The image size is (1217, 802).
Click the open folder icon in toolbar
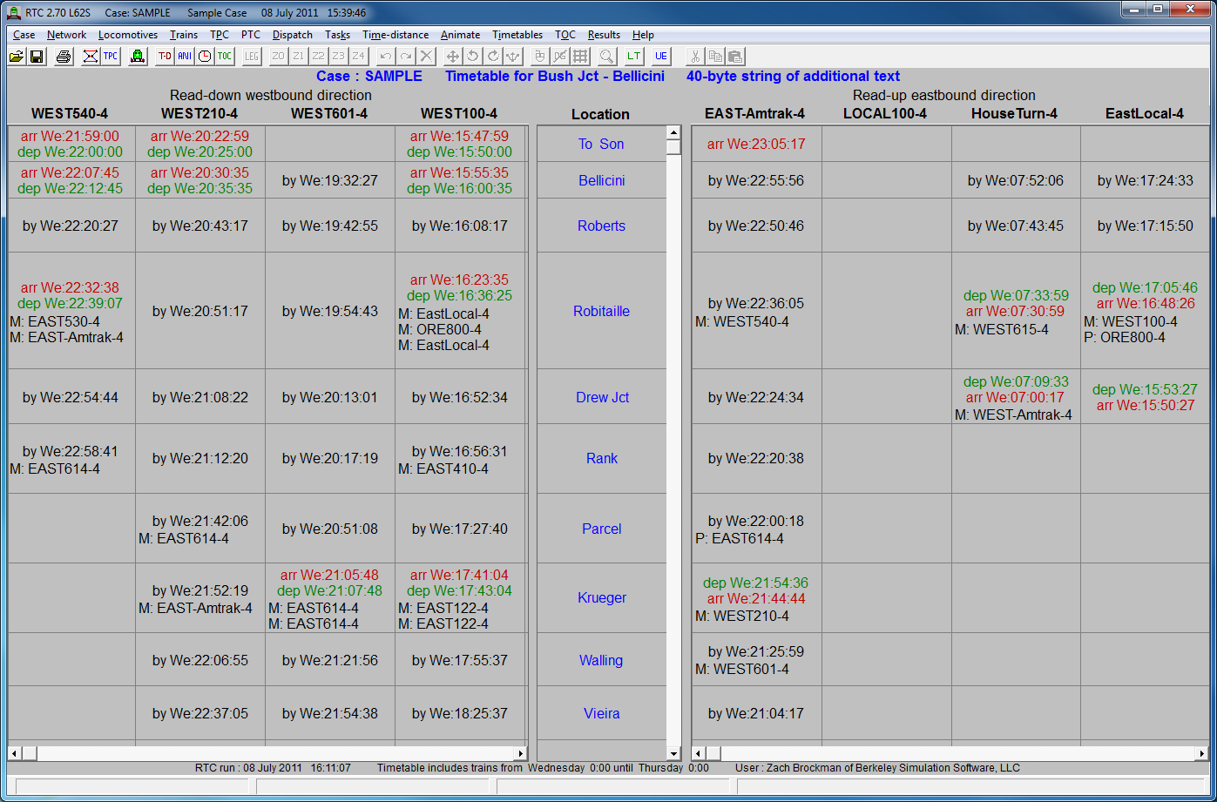17,57
